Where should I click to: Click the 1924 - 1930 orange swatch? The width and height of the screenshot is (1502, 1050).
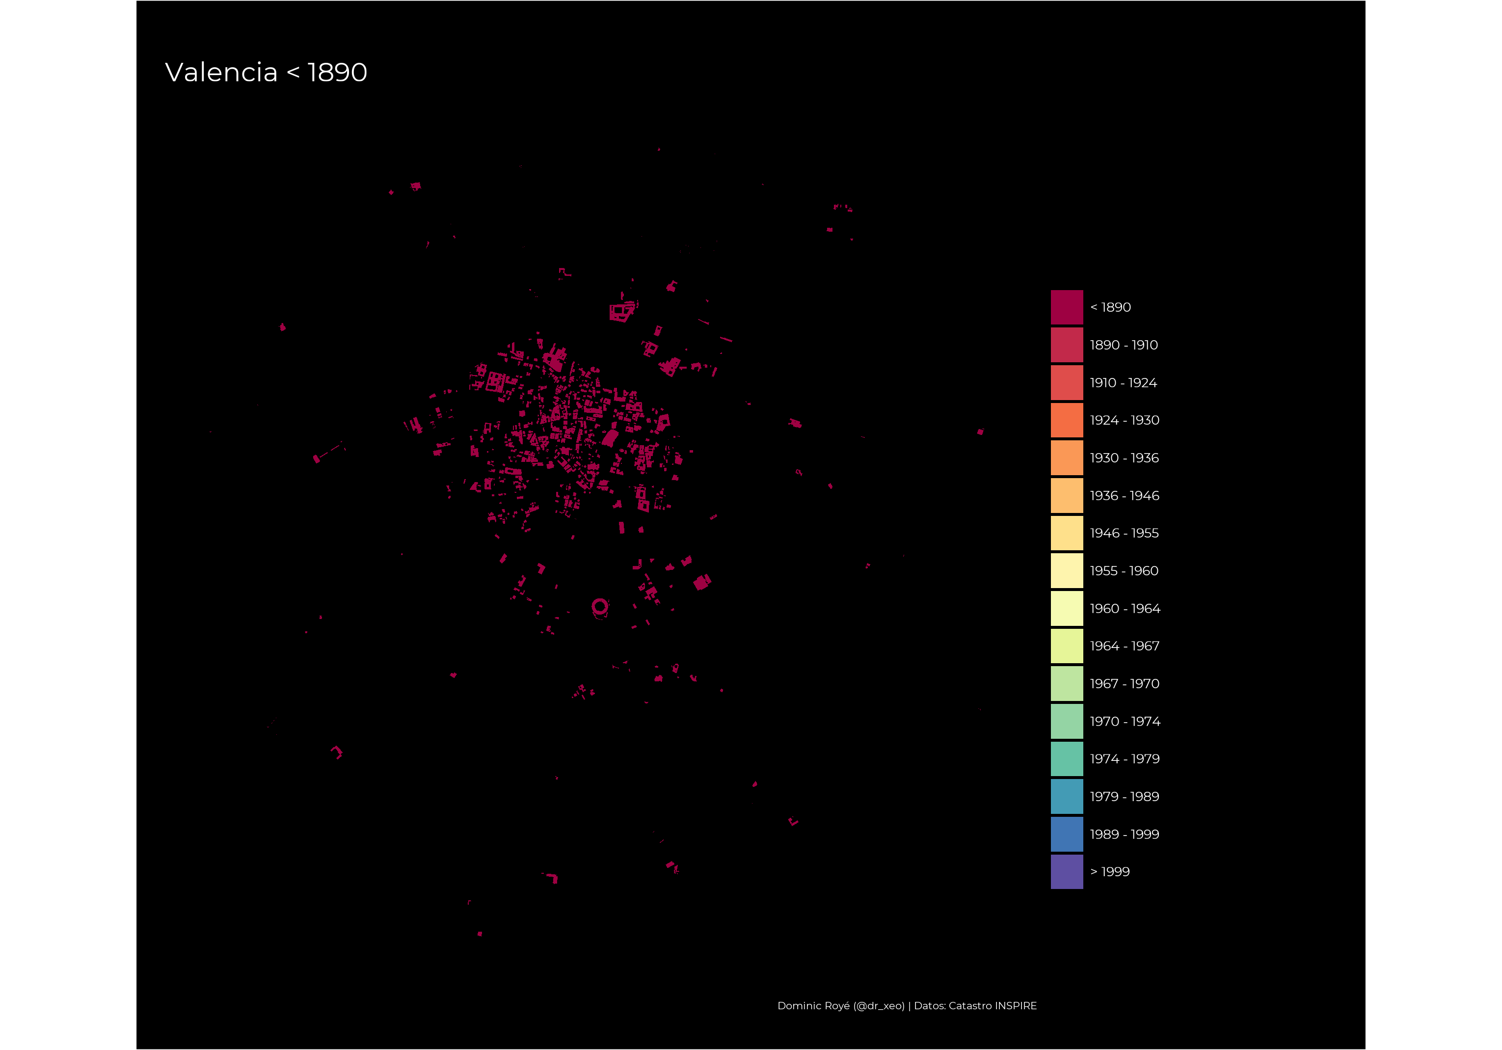point(1066,420)
